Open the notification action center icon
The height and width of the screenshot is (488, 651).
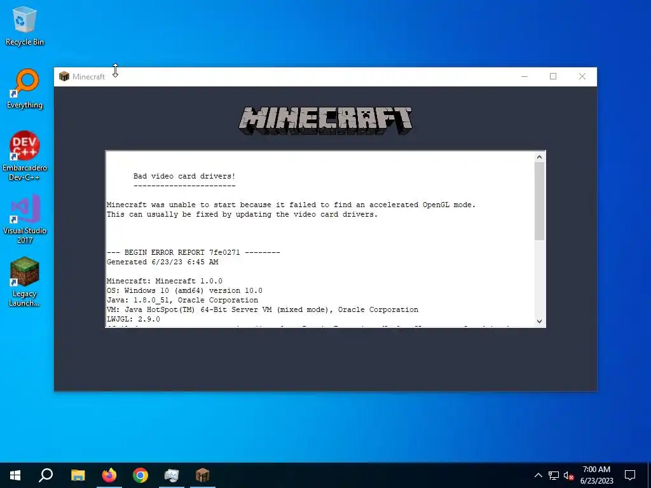click(630, 475)
